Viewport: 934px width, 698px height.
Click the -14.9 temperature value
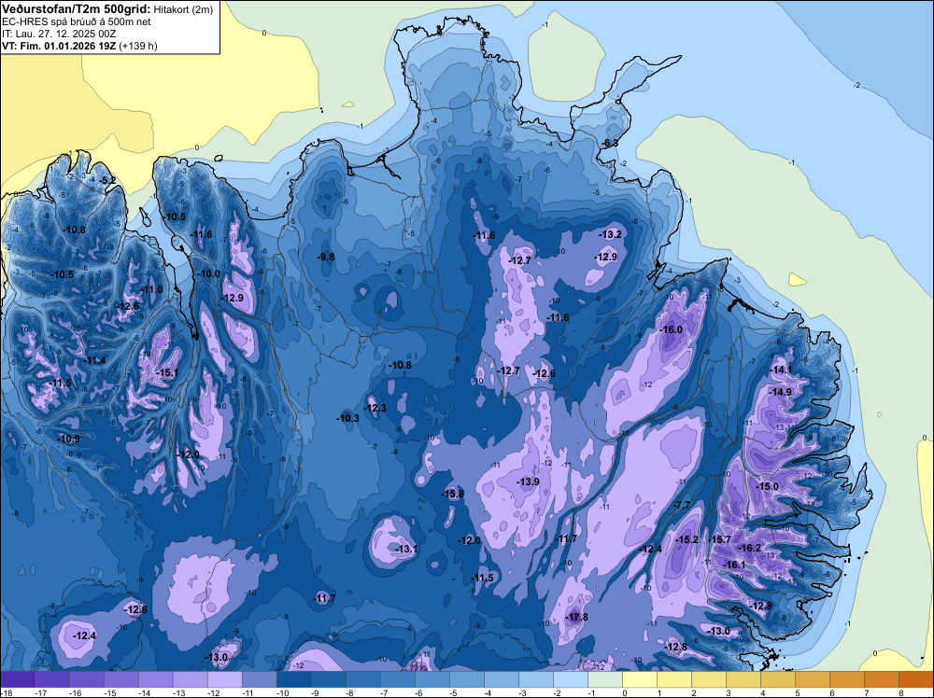pyautogui.click(x=780, y=392)
